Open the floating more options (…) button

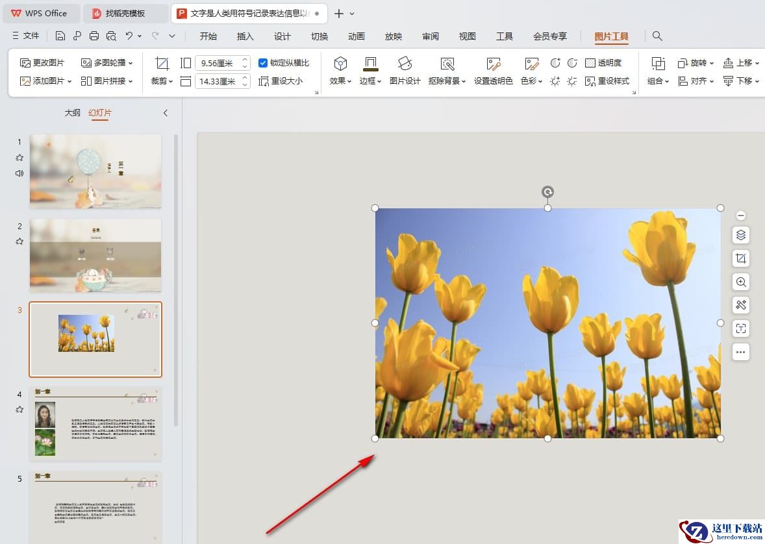tap(740, 352)
